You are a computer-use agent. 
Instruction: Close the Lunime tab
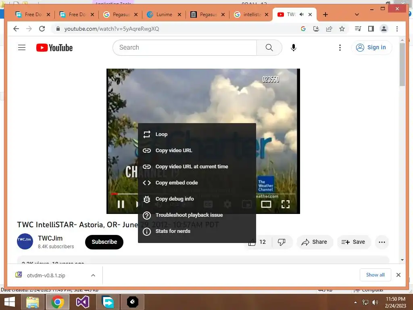click(x=179, y=15)
